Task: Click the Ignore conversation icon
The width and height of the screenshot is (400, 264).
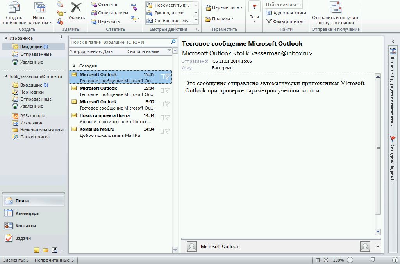Action: (60, 4)
